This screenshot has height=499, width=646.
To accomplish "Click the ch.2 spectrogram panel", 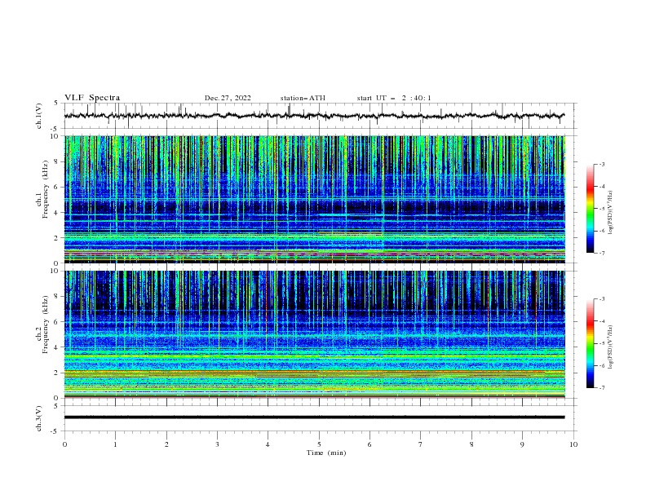I will click(315, 334).
